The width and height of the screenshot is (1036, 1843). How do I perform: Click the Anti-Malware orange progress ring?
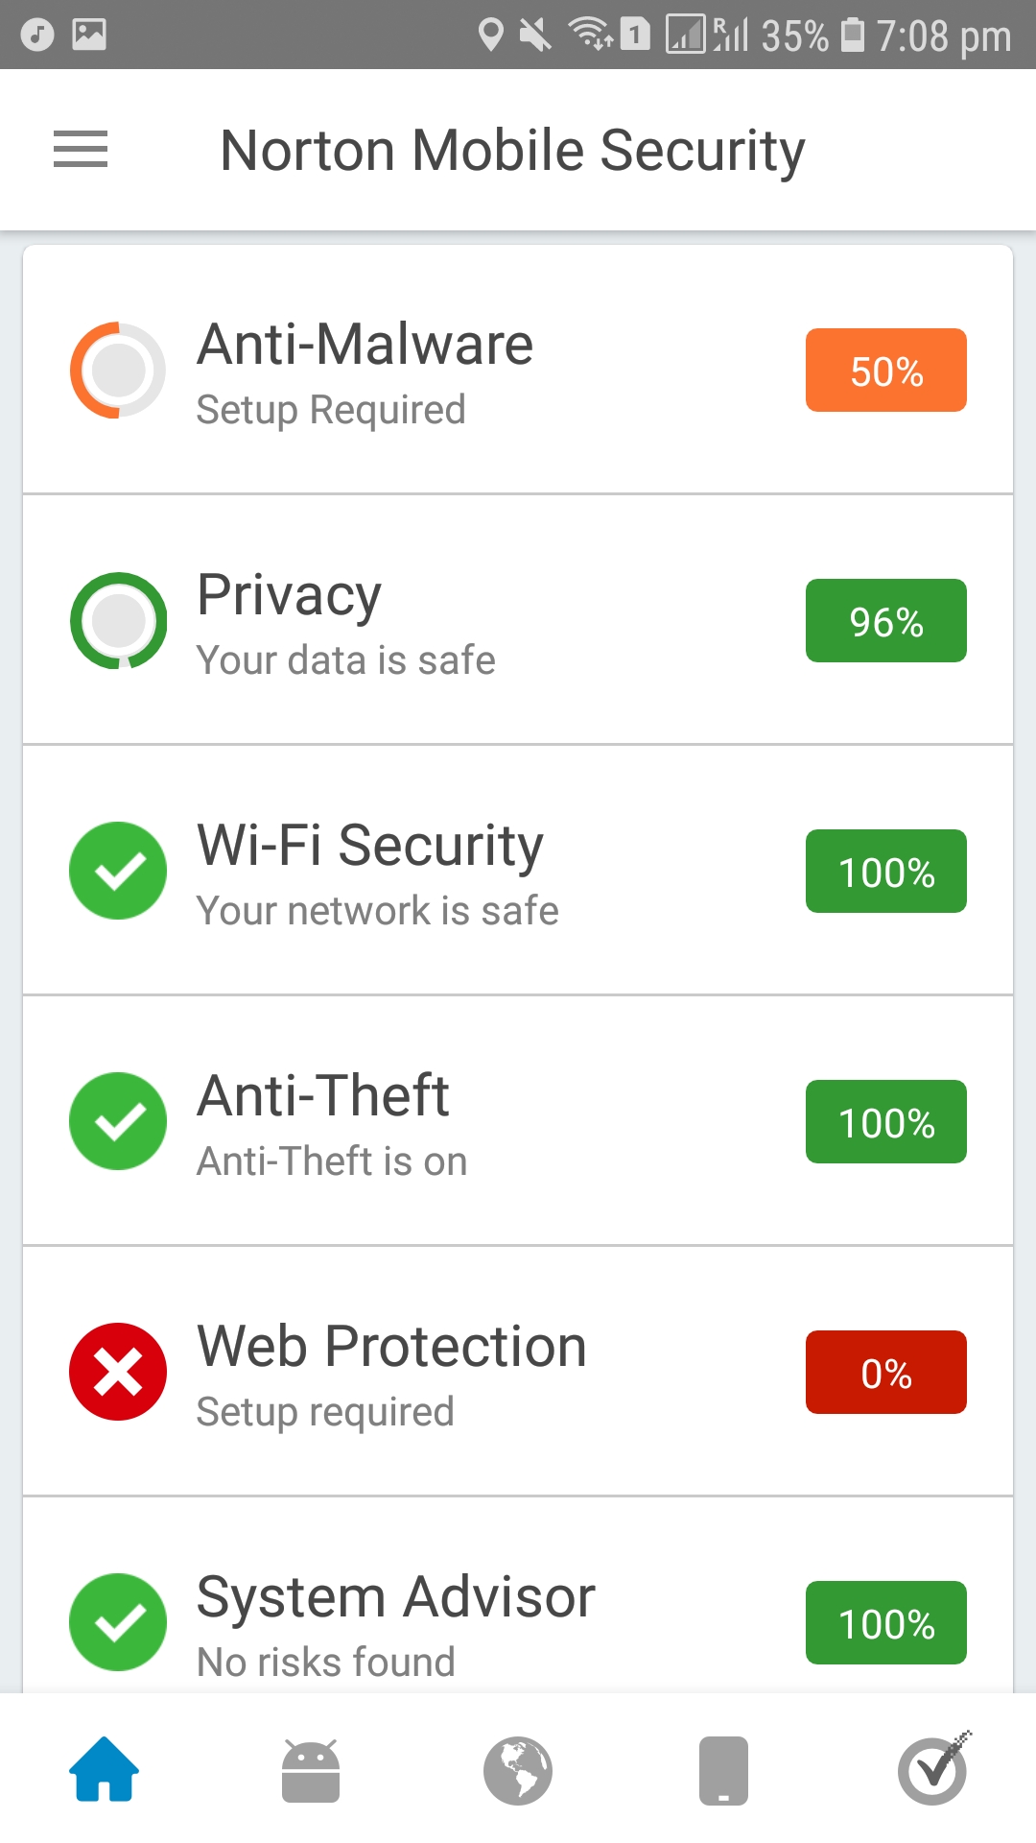point(118,371)
